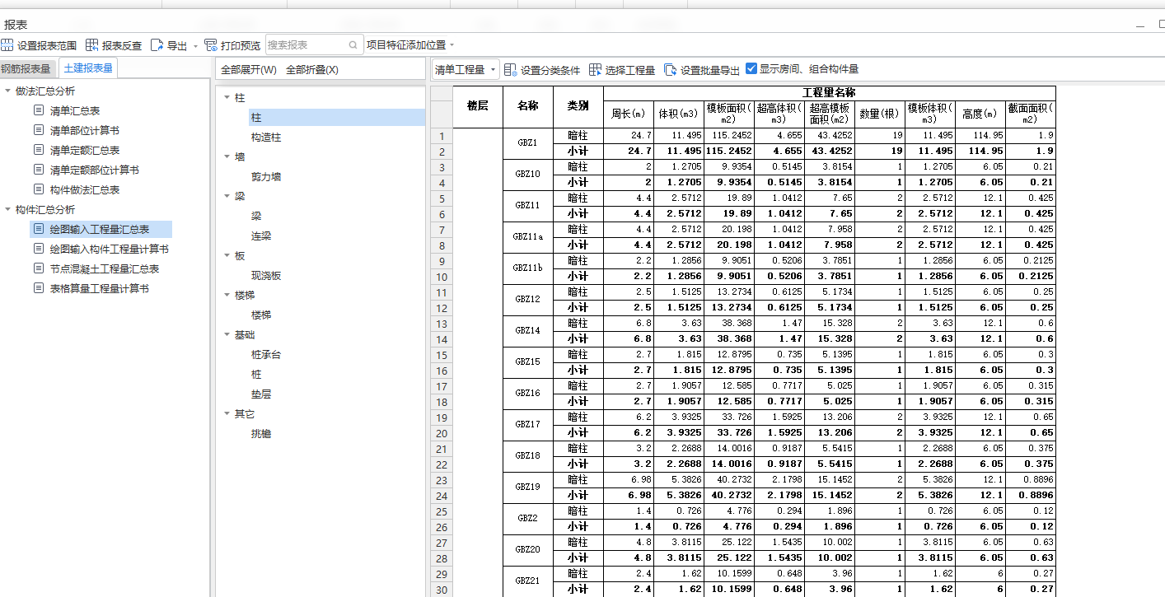Click the 设置报表范围 icon
Image resolution: width=1165 pixels, height=597 pixels.
coord(7,45)
